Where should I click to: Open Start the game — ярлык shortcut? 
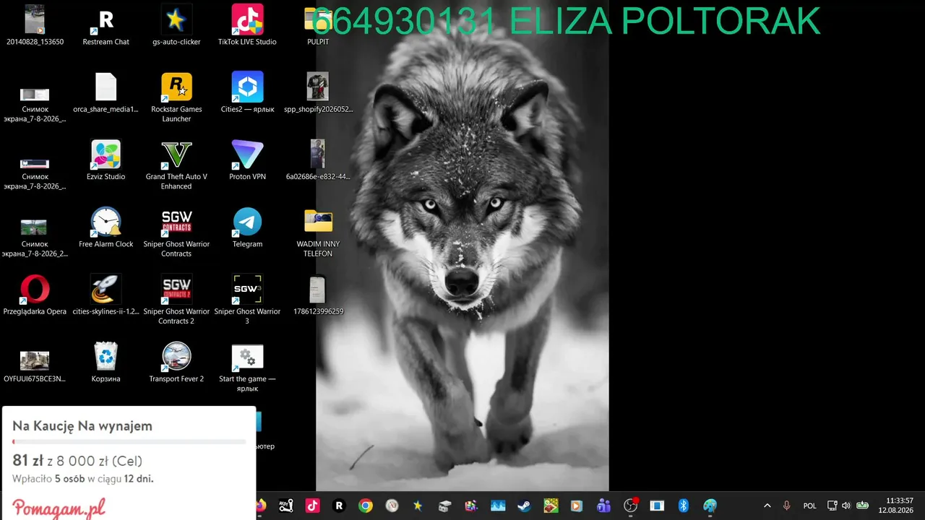(x=247, y=368)
